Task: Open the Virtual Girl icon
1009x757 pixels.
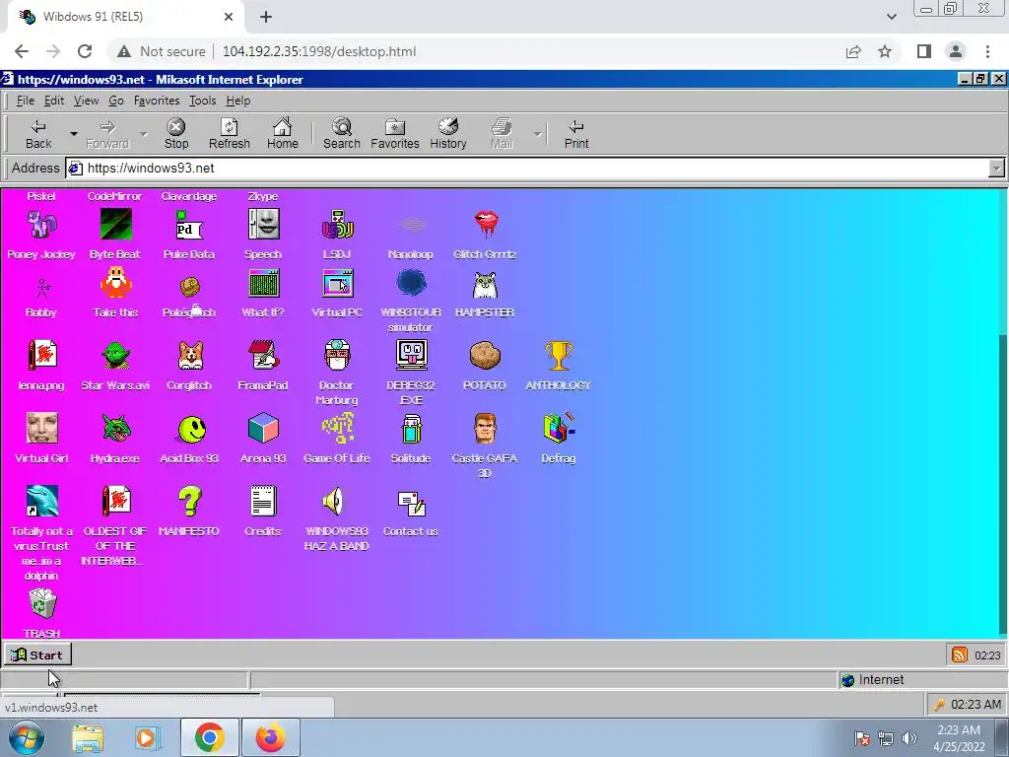Action: click(41, 429)
